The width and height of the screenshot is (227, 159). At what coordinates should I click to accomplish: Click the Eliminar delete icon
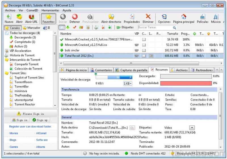tap(148, 18)
